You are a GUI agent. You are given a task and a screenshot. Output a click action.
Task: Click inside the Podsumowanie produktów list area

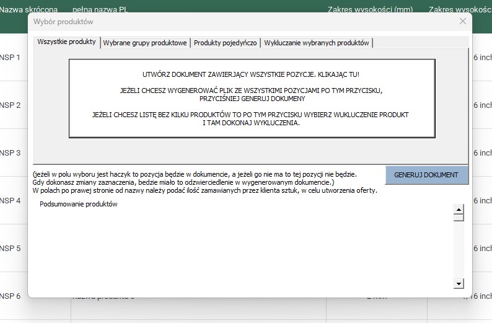242,248
